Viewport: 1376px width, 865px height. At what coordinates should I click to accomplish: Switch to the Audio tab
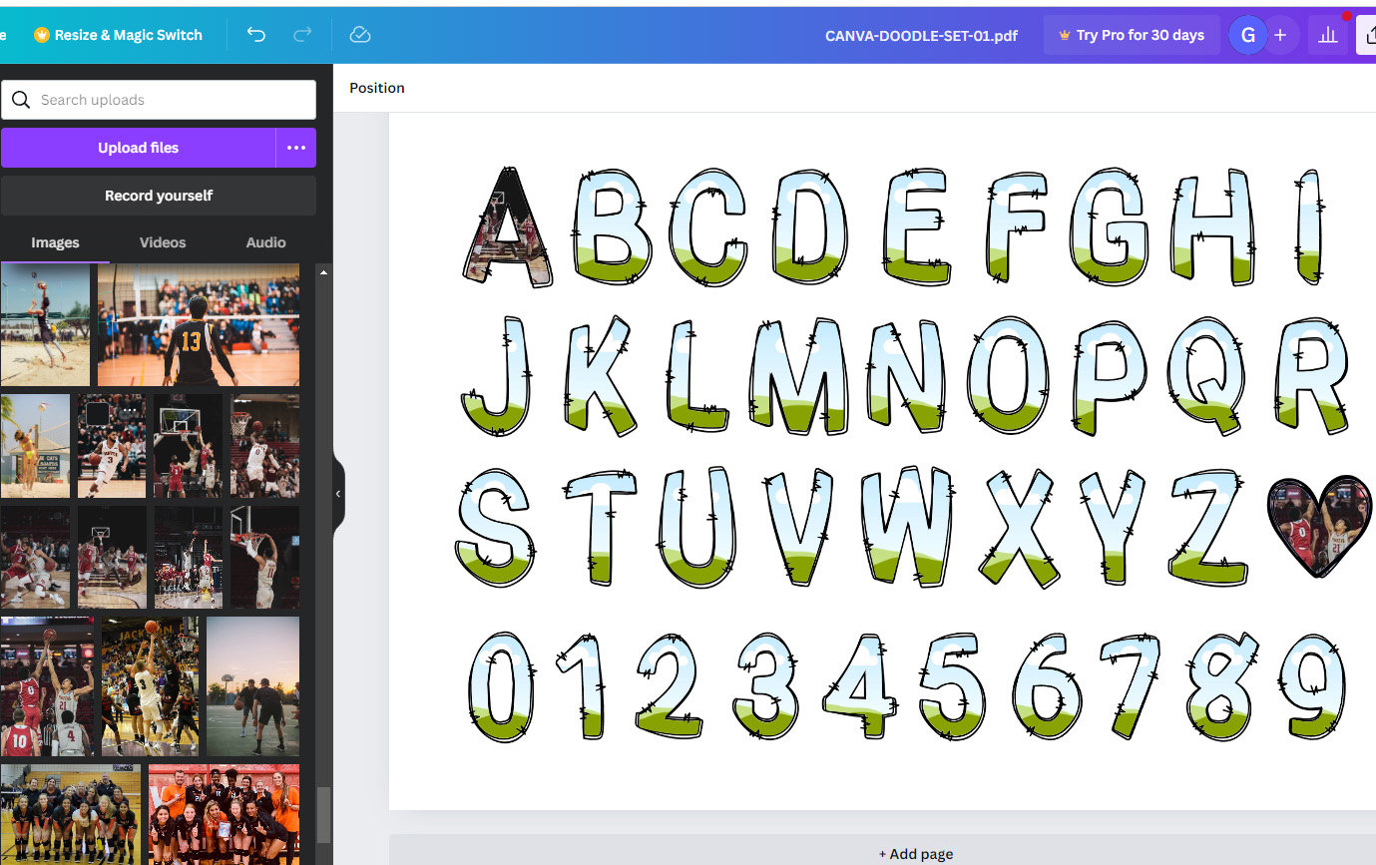point(264,242)
